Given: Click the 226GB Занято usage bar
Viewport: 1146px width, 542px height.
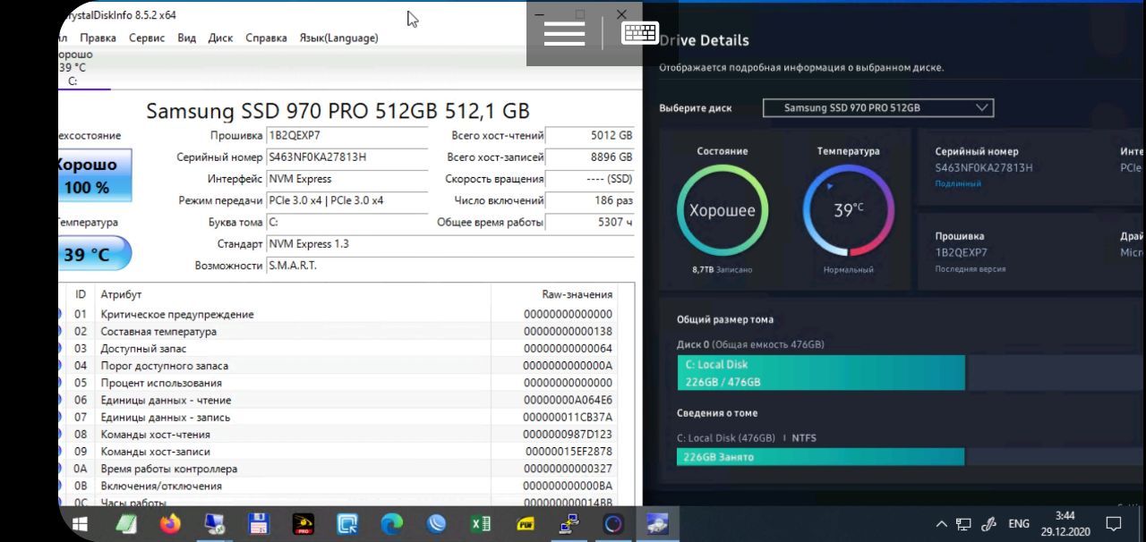Looking at the screenshot, I should (821, 457).
